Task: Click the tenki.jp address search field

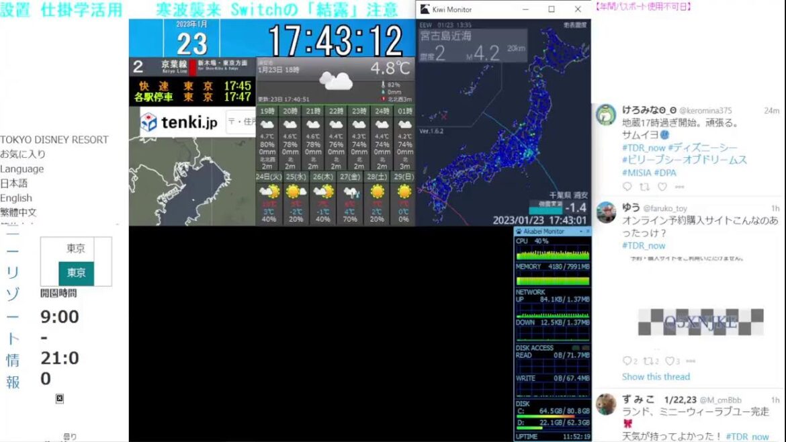Action: (x=242, y=122)
